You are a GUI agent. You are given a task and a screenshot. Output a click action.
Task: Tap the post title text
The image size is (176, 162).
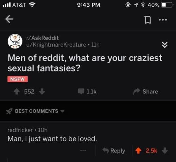click(85, 63)
